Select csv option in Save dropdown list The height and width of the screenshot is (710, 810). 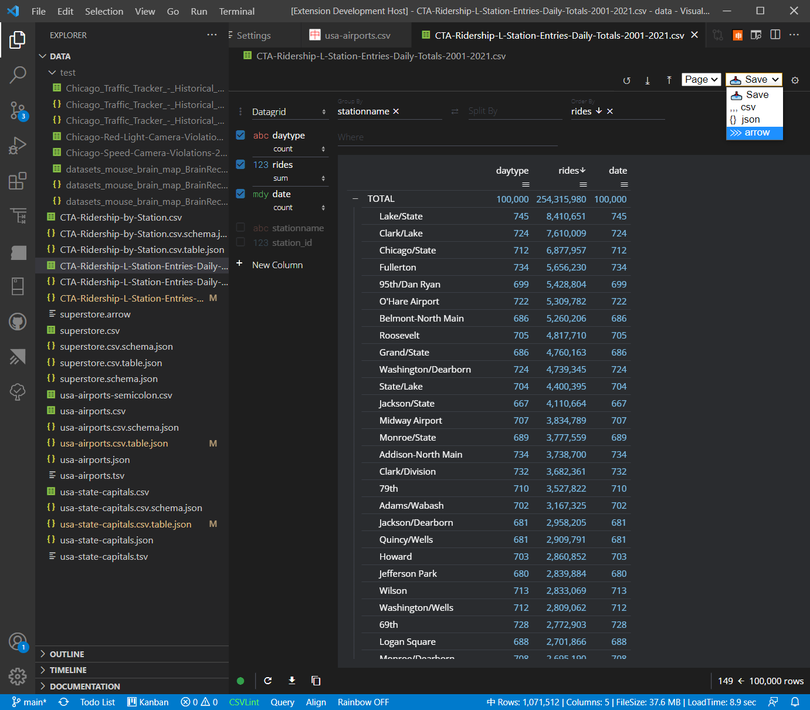point(754,107)
